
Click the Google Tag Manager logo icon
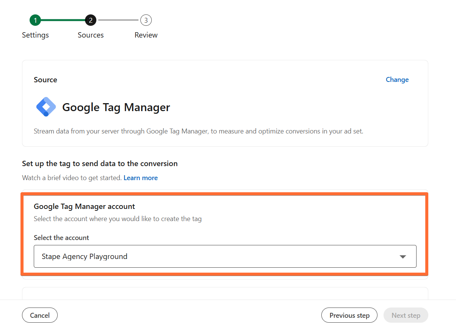click(x=46, y=107)
